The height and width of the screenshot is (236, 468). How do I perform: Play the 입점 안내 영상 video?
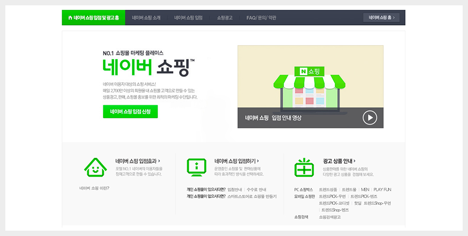369,118
